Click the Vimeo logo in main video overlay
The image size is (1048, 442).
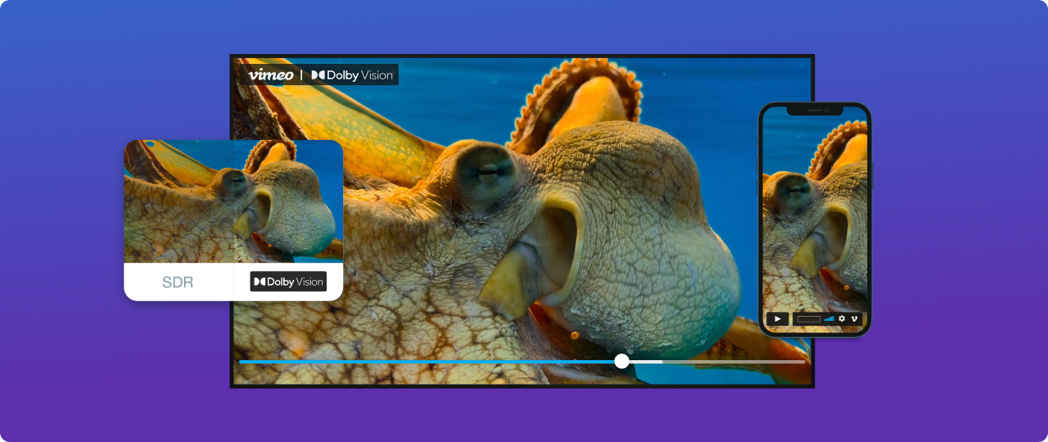(x=271, y=74)
